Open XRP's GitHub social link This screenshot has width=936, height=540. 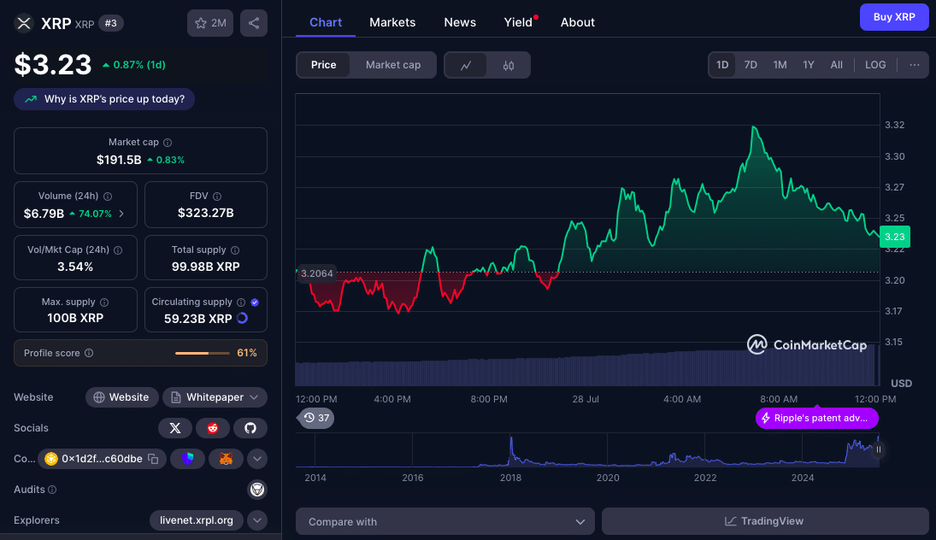tap(250, 428)
